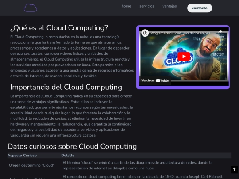Select the heading 'Importancia del Cloud Computing'
The image size is (239, 179).
pyautogui.click(x=66, y=87)
